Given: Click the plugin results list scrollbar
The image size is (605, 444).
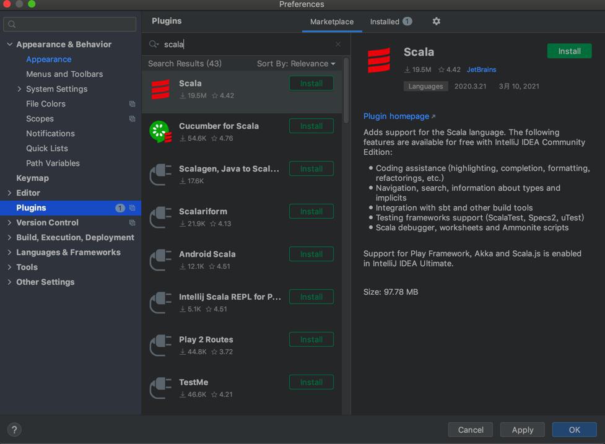Looking at the screenshot, I should [346, 90].
